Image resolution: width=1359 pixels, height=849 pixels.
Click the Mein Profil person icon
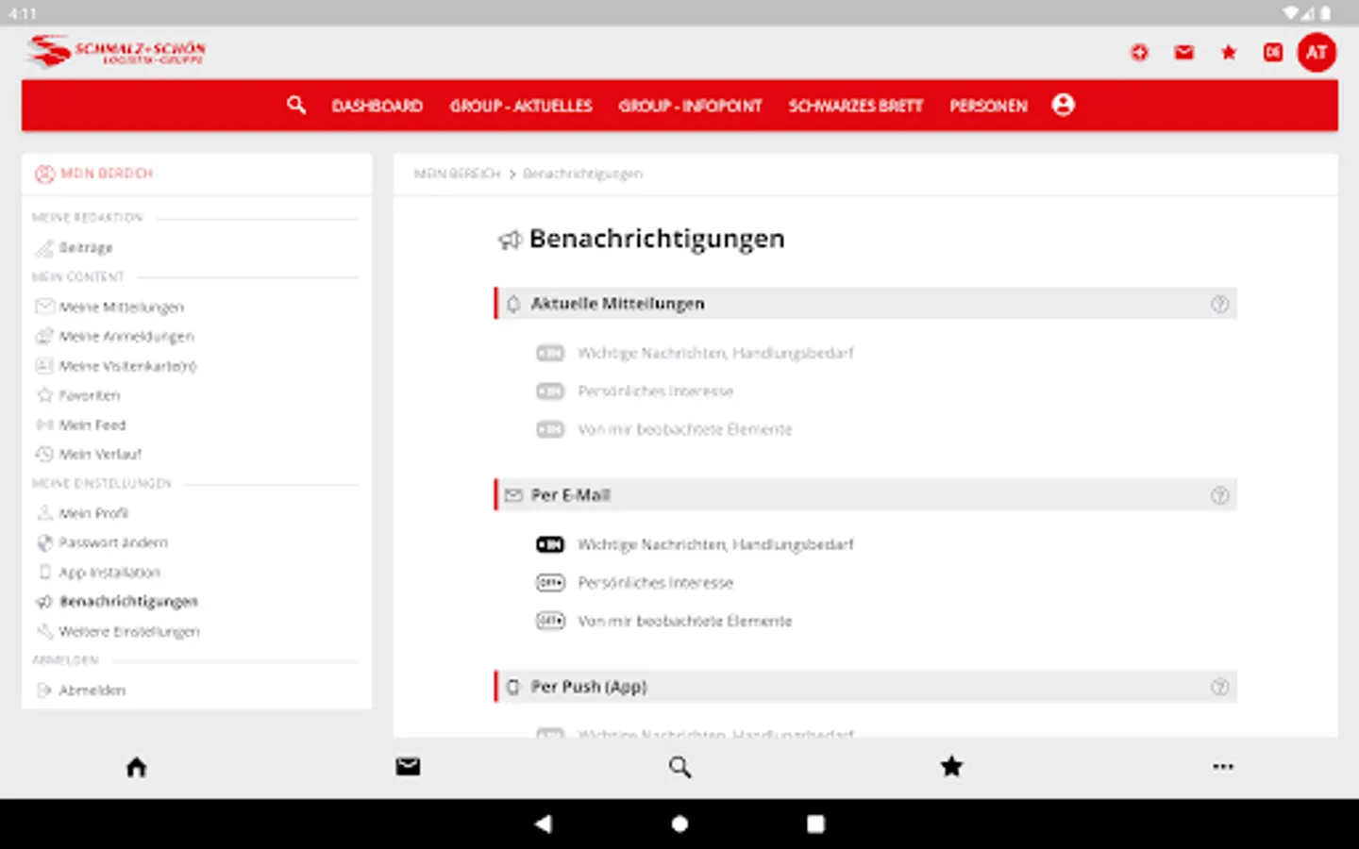(44, 513)
